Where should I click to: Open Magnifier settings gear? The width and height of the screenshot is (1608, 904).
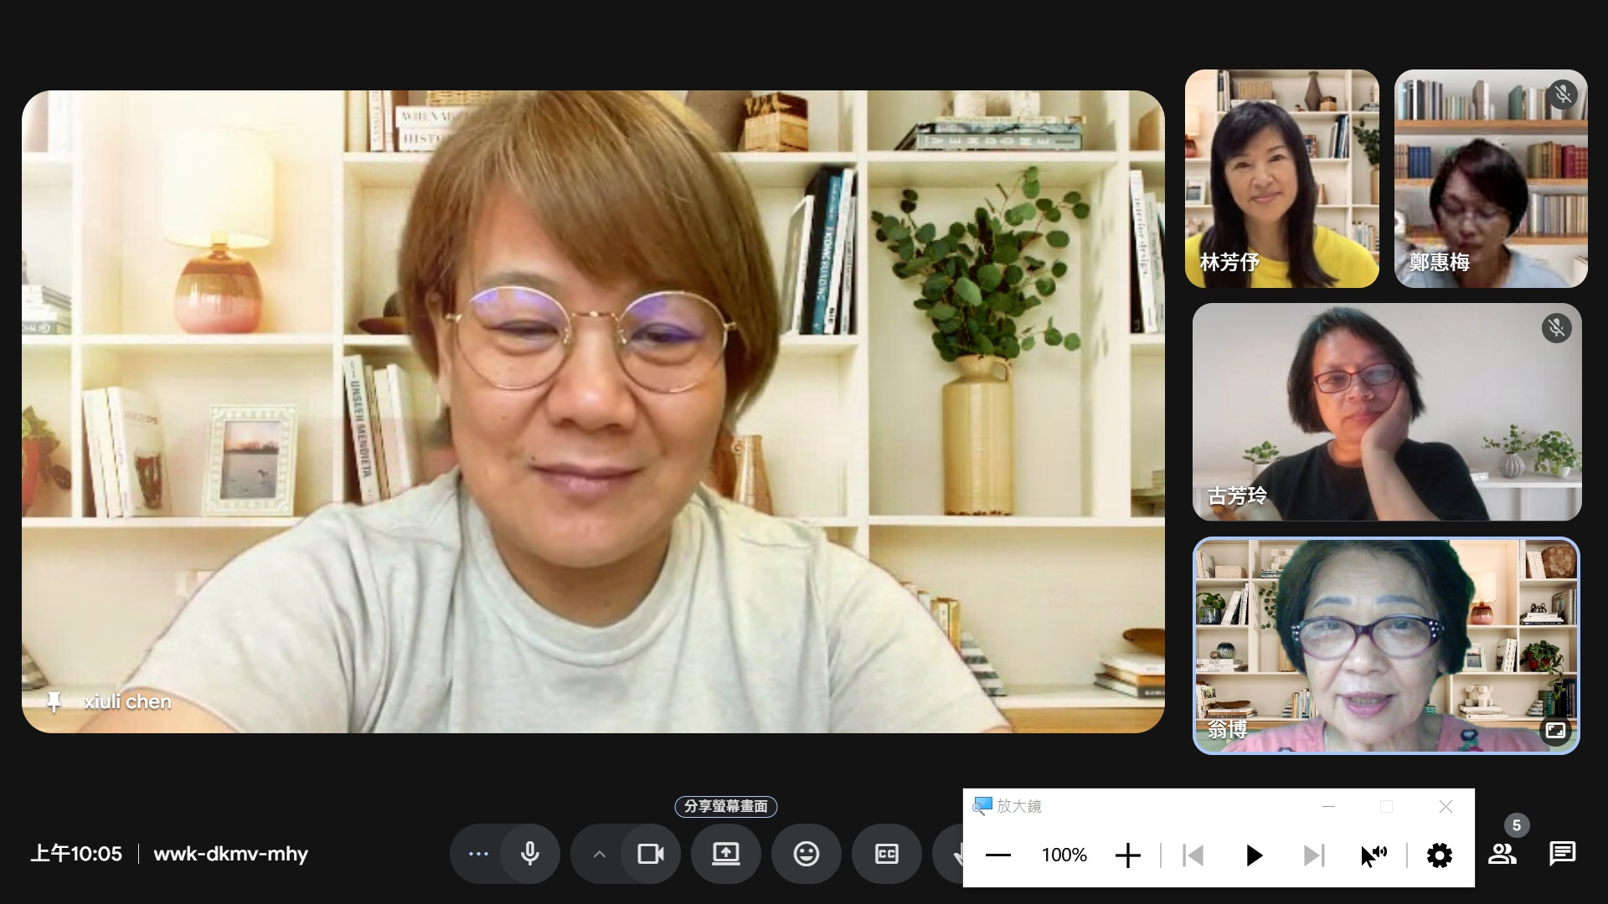coord(1439,855)
